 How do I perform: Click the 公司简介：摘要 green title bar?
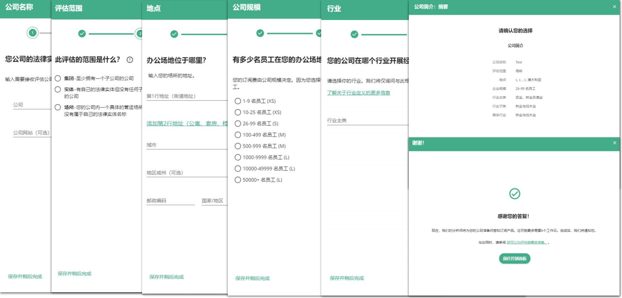[x=487, y=6]
